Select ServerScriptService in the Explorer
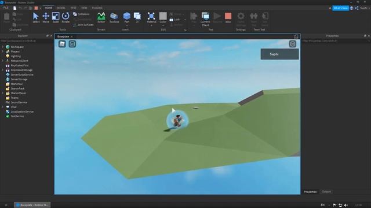 click(x=22, y=75)
